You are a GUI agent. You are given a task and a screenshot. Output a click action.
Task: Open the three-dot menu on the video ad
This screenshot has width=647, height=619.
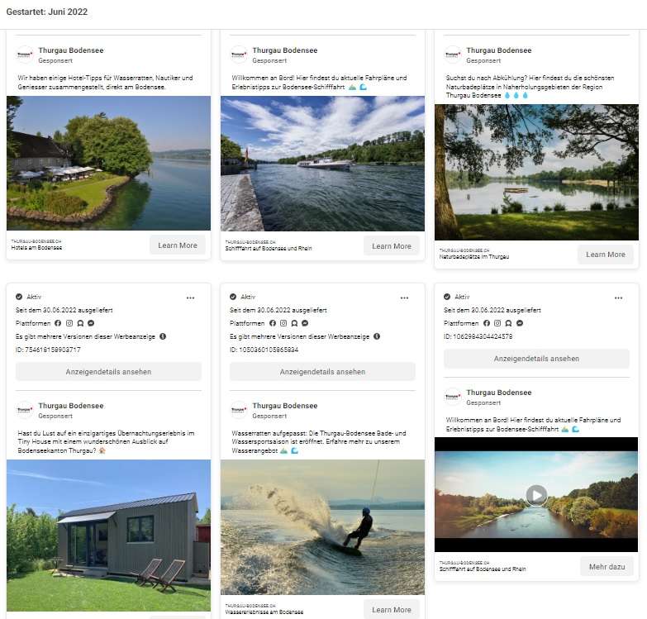[618, 298]
